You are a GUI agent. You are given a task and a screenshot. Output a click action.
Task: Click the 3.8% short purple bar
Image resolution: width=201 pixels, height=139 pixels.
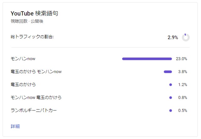click(168, 72)
